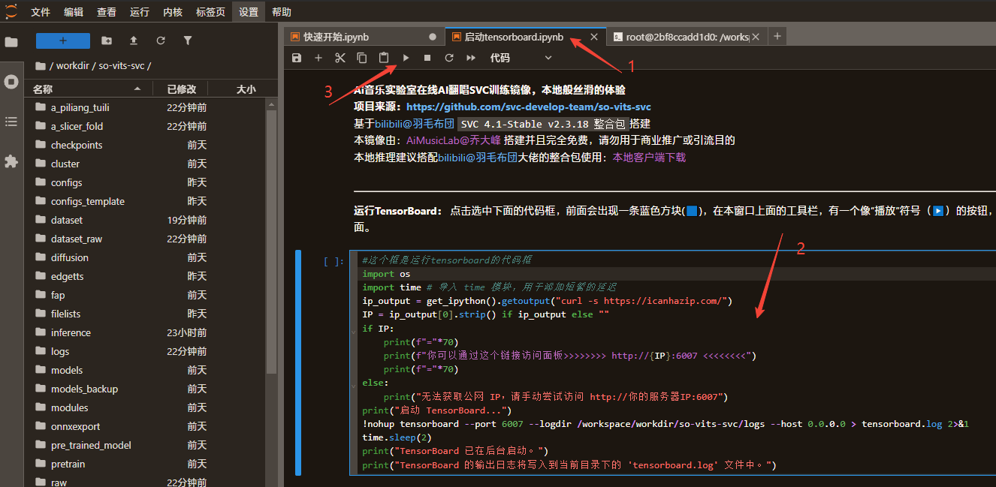Open the 设置 menu
996x487 pixels.
coord(249,12)
